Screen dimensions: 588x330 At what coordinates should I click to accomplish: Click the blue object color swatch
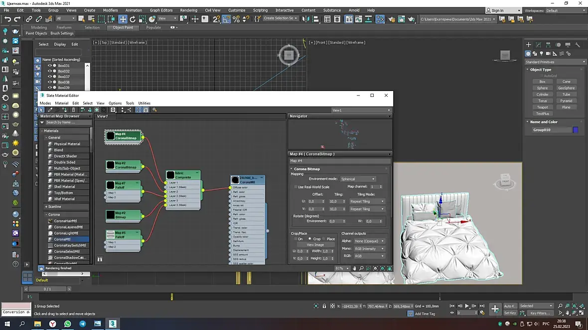tap(576, 130)
